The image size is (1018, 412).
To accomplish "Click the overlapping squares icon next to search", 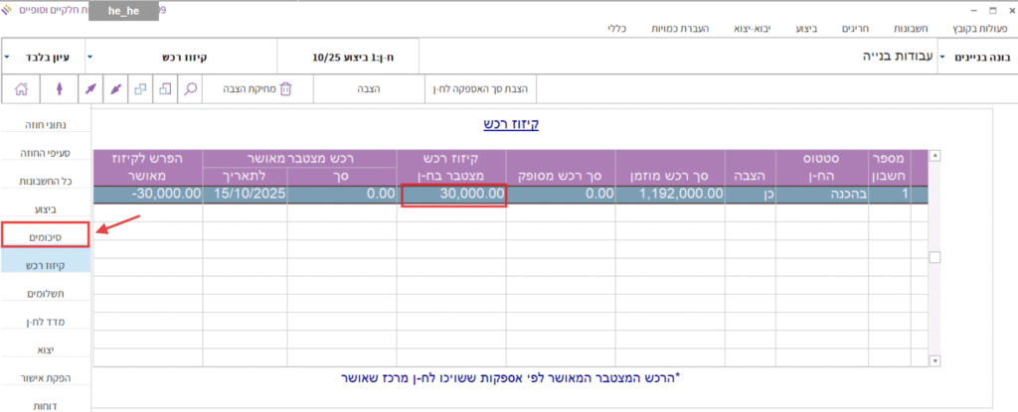I will click(165, 88).
